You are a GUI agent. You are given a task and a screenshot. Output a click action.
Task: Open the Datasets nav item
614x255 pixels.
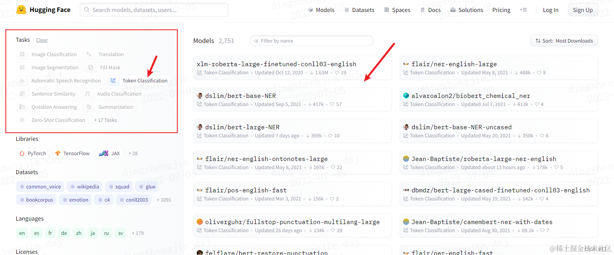click(x=359, y=10)
